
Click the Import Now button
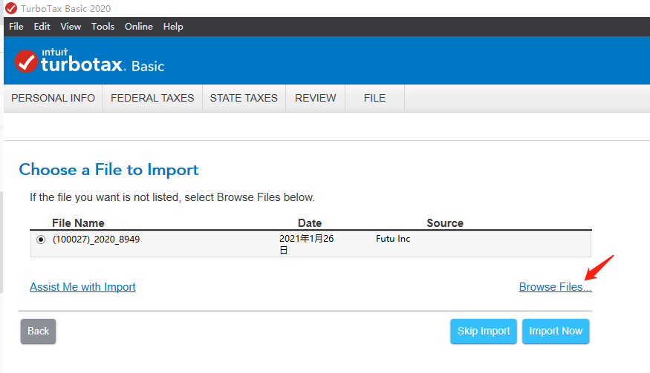(556, 331)
